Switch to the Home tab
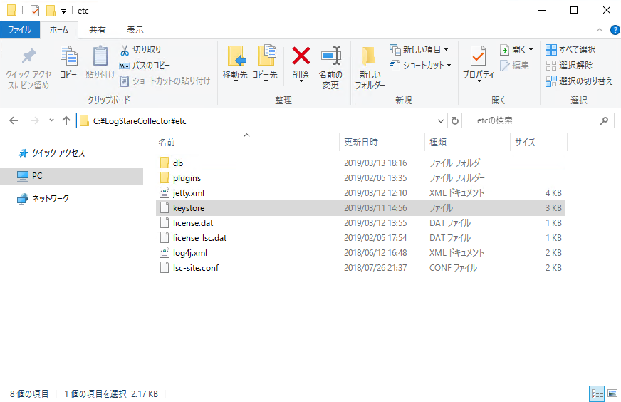Viewport: 621px width, 402px height. click(x=59, y=30)
